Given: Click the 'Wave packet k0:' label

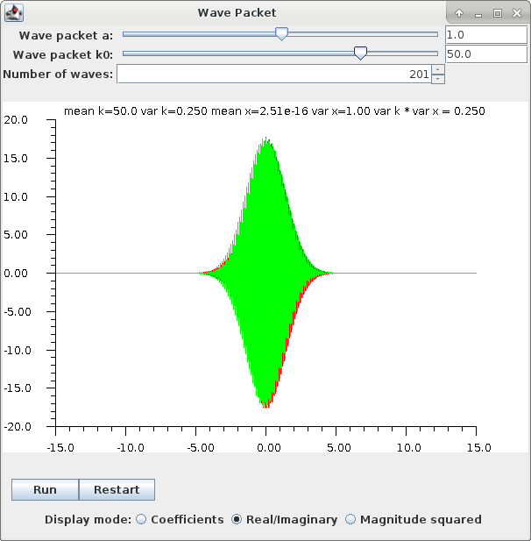Looking at the screenshot, I should pyautogui.click(x=63, y=55).
